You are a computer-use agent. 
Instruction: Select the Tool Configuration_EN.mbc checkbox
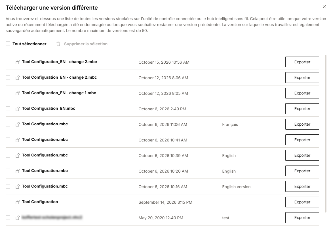click(x=8, y=109)
